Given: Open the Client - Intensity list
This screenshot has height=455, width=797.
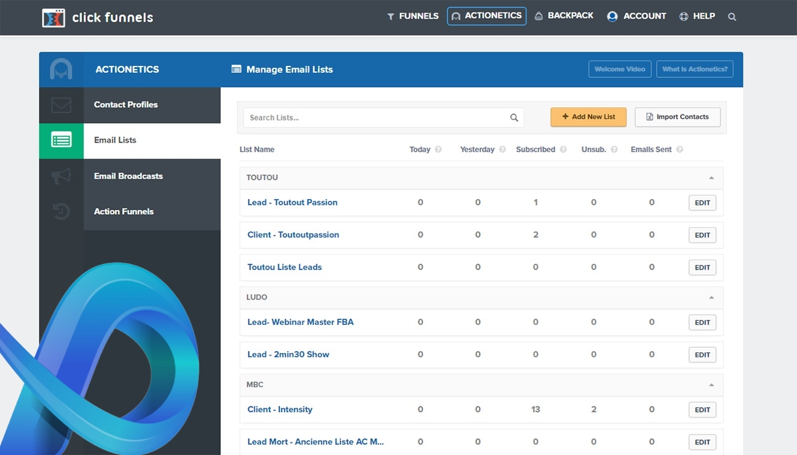Looking at the screenshot, I should (x=280, y=409).
